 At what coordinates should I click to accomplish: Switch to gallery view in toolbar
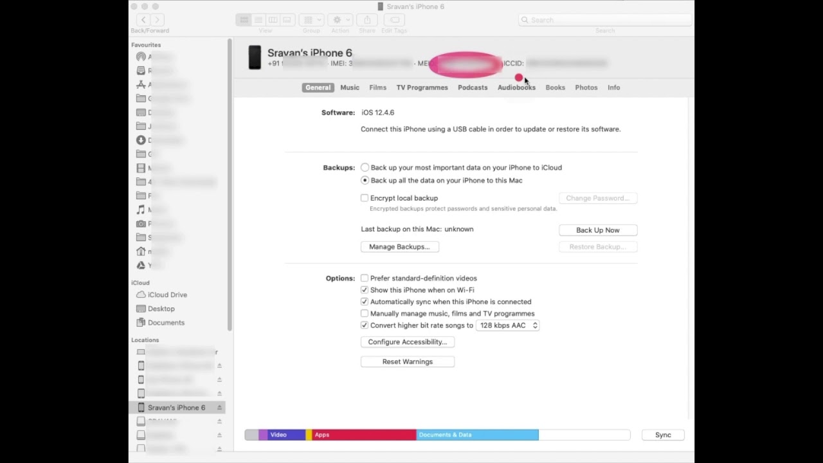pyautogui.click(x=287, y=20)
